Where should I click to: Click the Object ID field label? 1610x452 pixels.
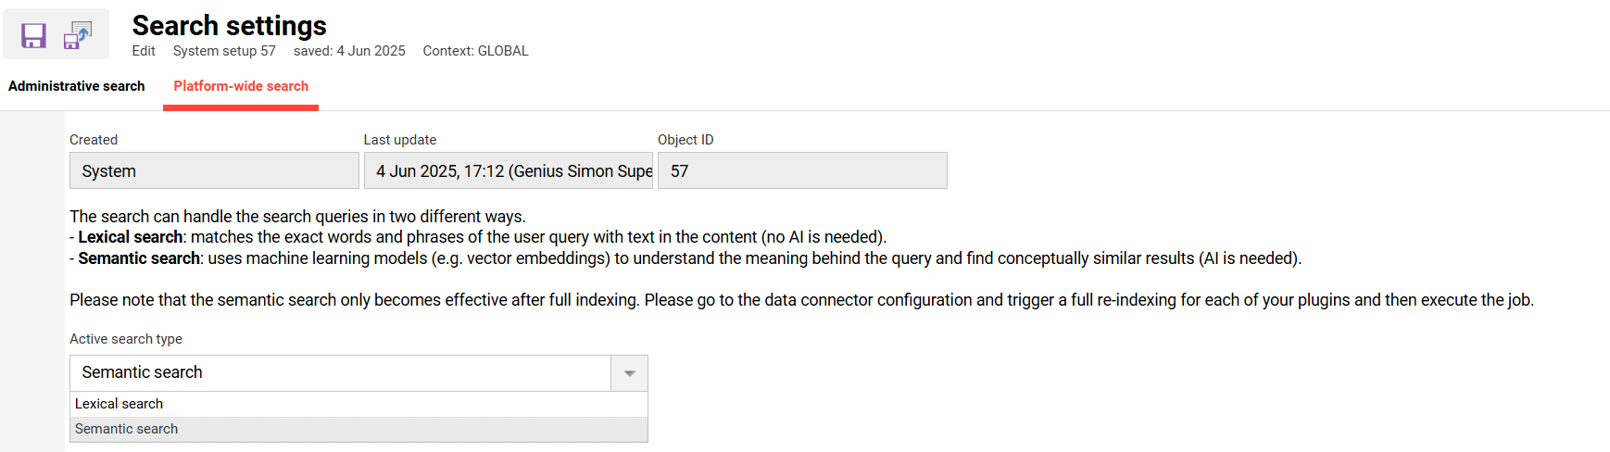click(686, 140)
